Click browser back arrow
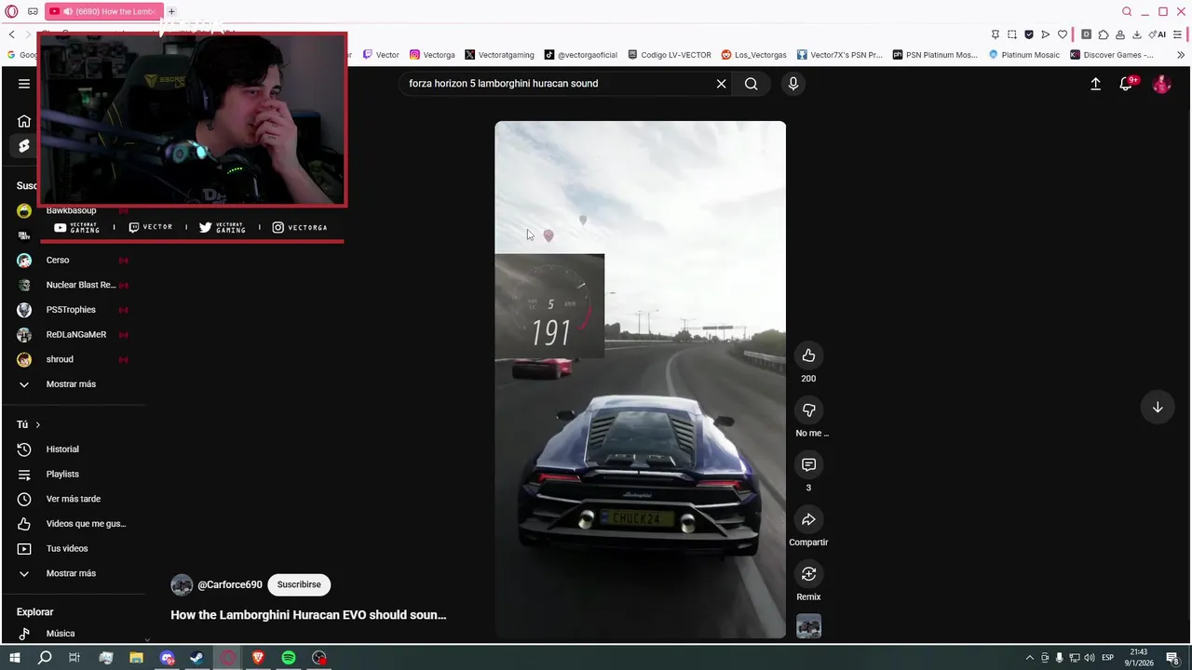This screenshot has height=670, width=1192. (11, 34)
